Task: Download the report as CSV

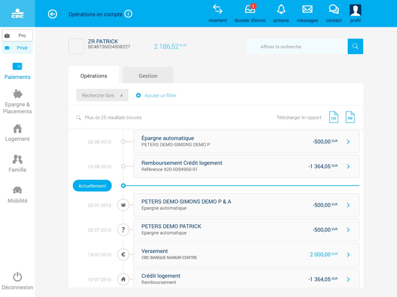Action: pos(334,117)
